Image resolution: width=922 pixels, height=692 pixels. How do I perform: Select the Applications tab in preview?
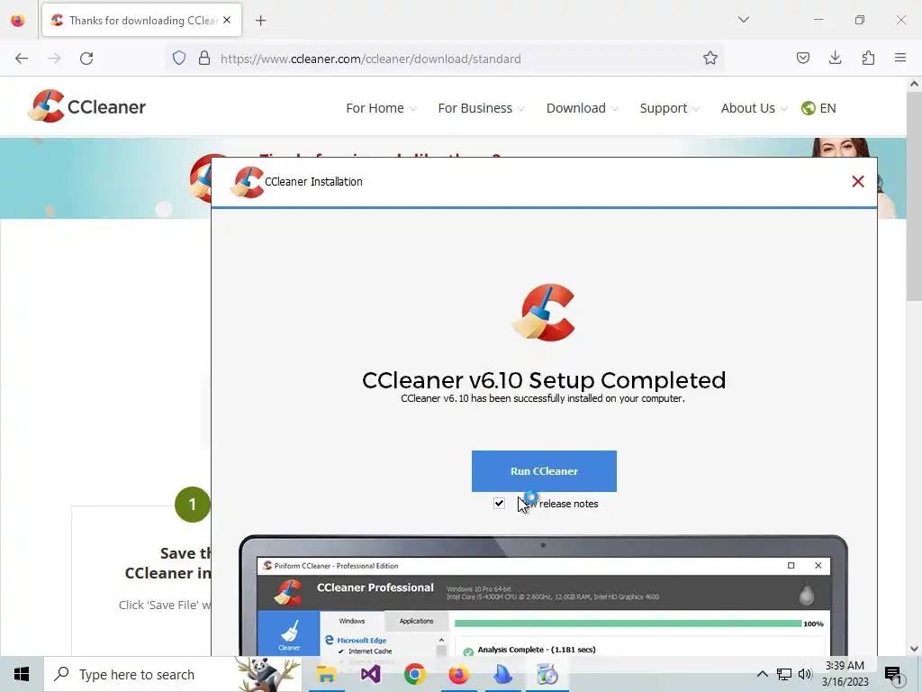click(416, 621)
